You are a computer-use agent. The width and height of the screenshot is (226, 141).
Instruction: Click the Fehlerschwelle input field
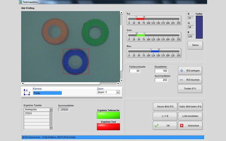pos(135,71)
